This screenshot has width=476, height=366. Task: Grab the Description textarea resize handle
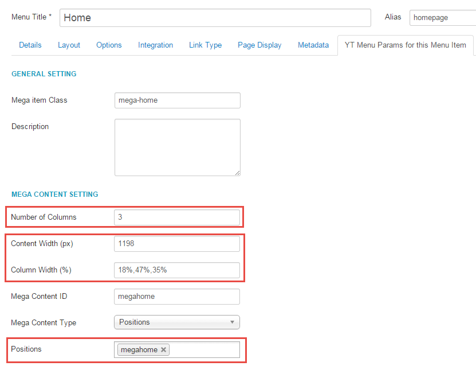pyautogui.click(x=237, y=173)
